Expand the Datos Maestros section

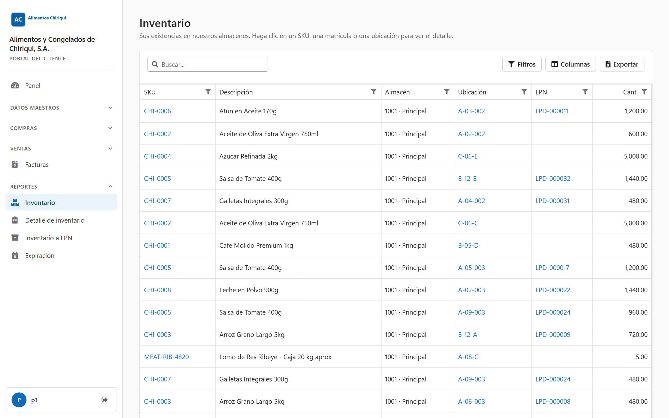(x=61, y=108)
